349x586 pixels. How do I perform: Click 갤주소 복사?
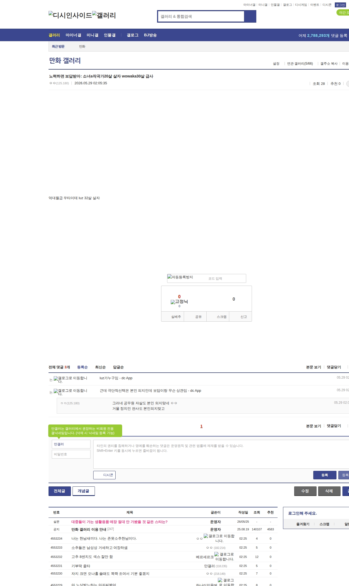[x=329, y=64]
